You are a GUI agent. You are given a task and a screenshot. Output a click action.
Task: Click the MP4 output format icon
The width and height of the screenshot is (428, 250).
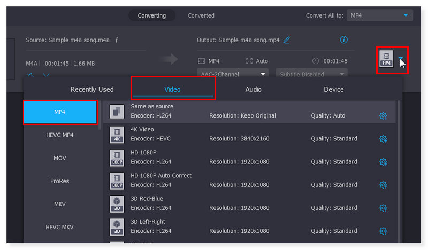coord(386,58)
